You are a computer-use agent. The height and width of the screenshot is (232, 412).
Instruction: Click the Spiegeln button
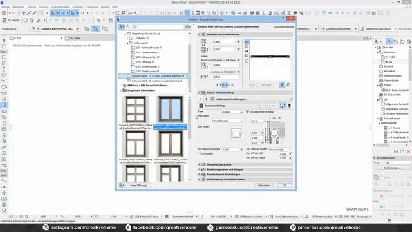click(x=266, y=85)
